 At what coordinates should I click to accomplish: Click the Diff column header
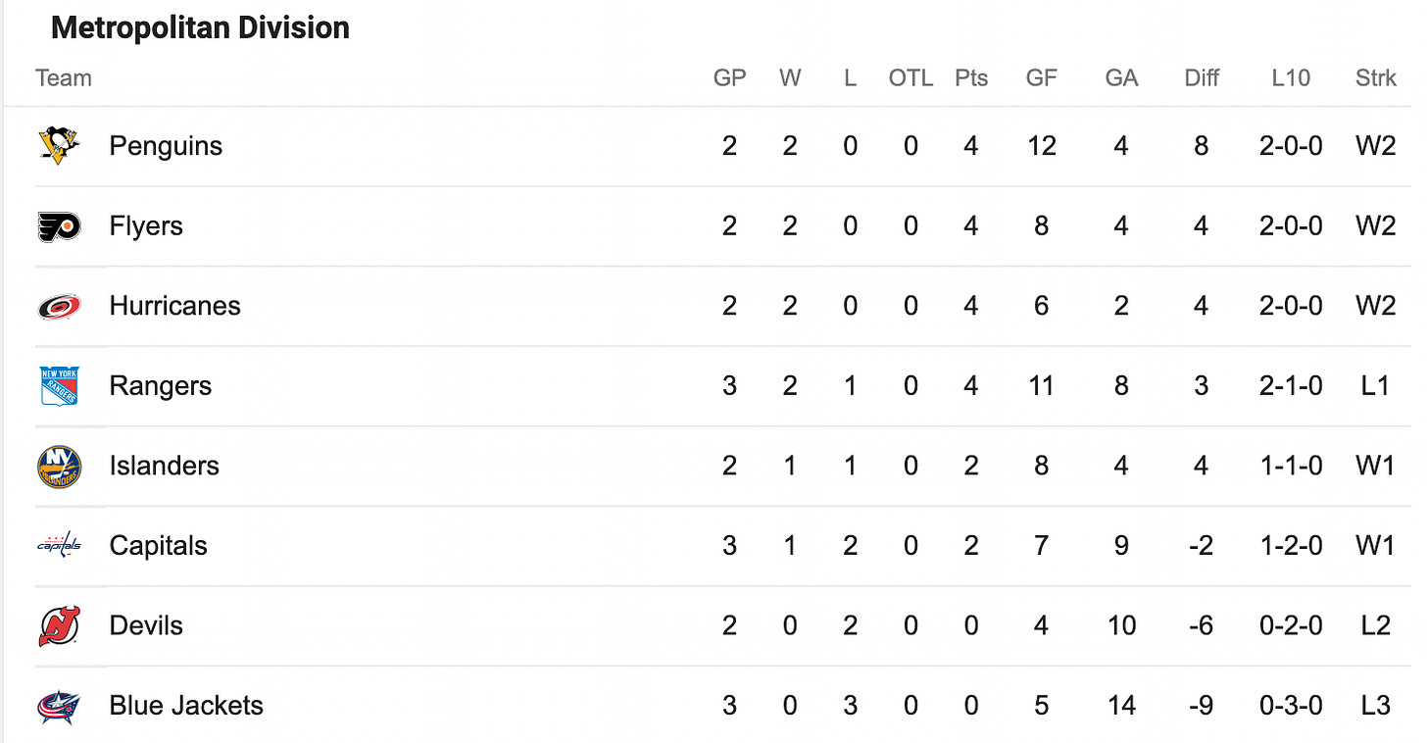1202,78
